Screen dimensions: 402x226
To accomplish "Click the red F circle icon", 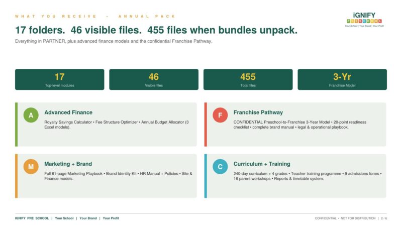I will click(220, 115).
